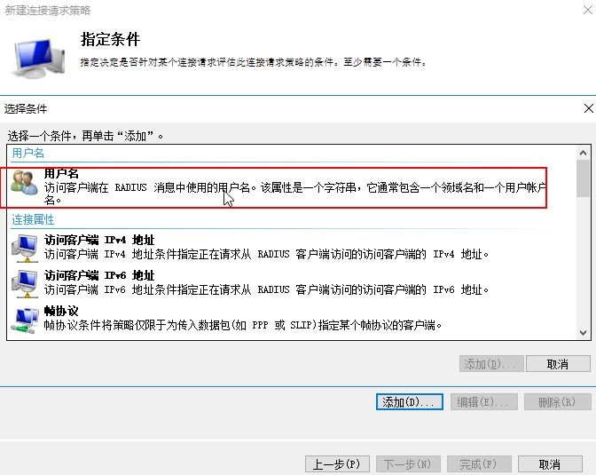Click the IPv4 地址 condition description

pos(266,254)
